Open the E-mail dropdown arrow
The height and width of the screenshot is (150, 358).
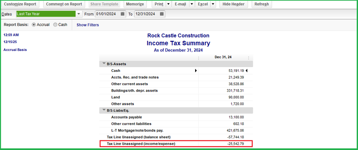[192, 4]
